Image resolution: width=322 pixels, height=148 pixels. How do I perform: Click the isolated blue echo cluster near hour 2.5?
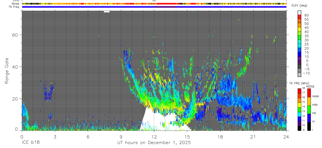(x=49, y=91)
